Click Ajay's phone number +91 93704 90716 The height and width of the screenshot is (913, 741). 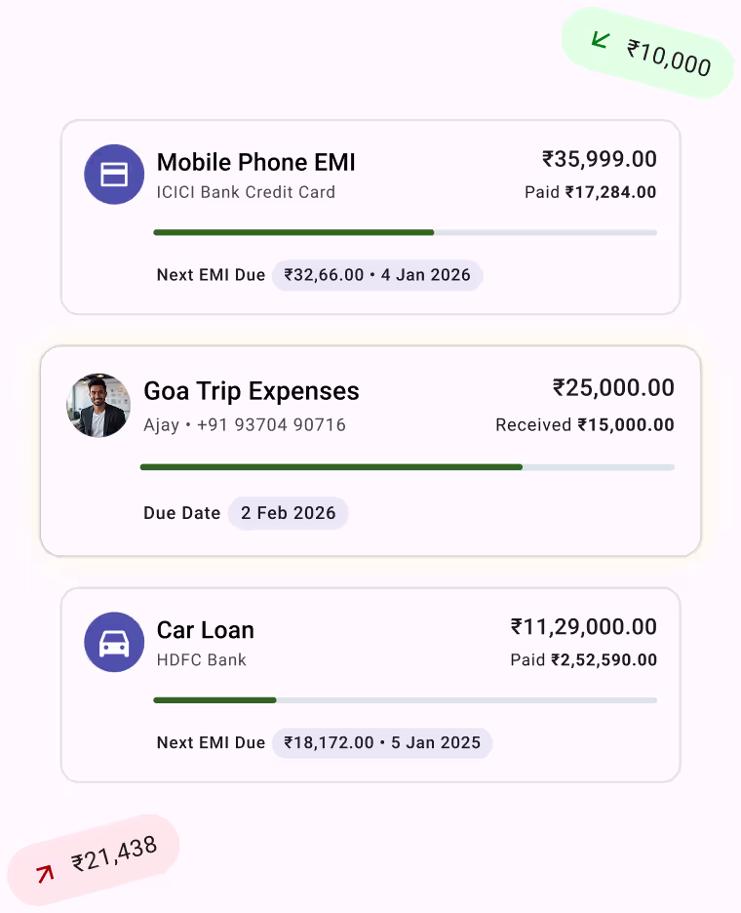pos(271,425)
